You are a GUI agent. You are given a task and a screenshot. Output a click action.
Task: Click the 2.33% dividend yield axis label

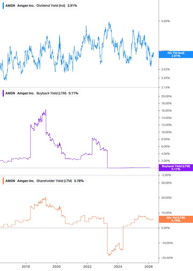166,78
